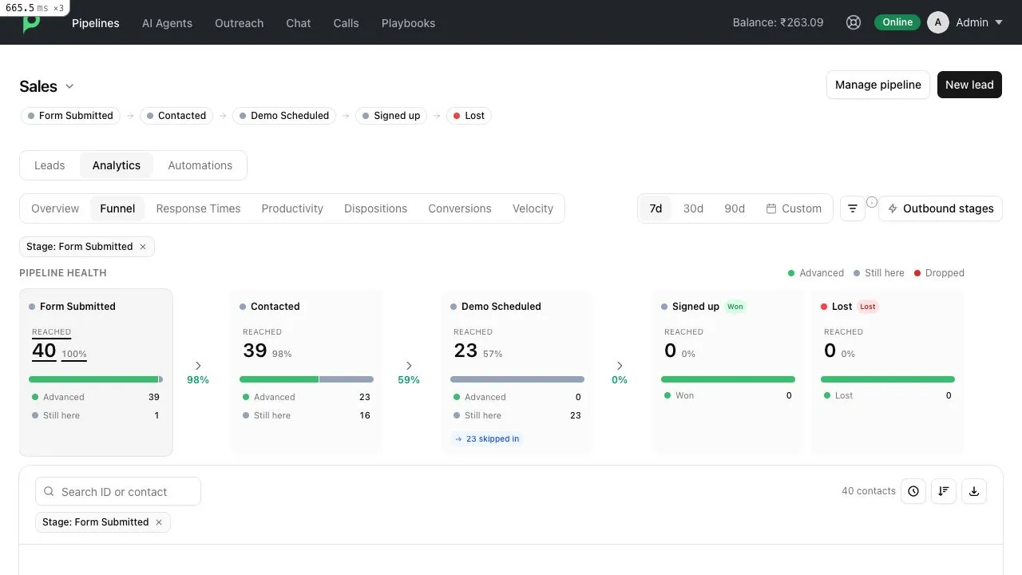Select the Contacted pipeline health card
This screenshot has width=1022, height=575.
pos(307,372)
